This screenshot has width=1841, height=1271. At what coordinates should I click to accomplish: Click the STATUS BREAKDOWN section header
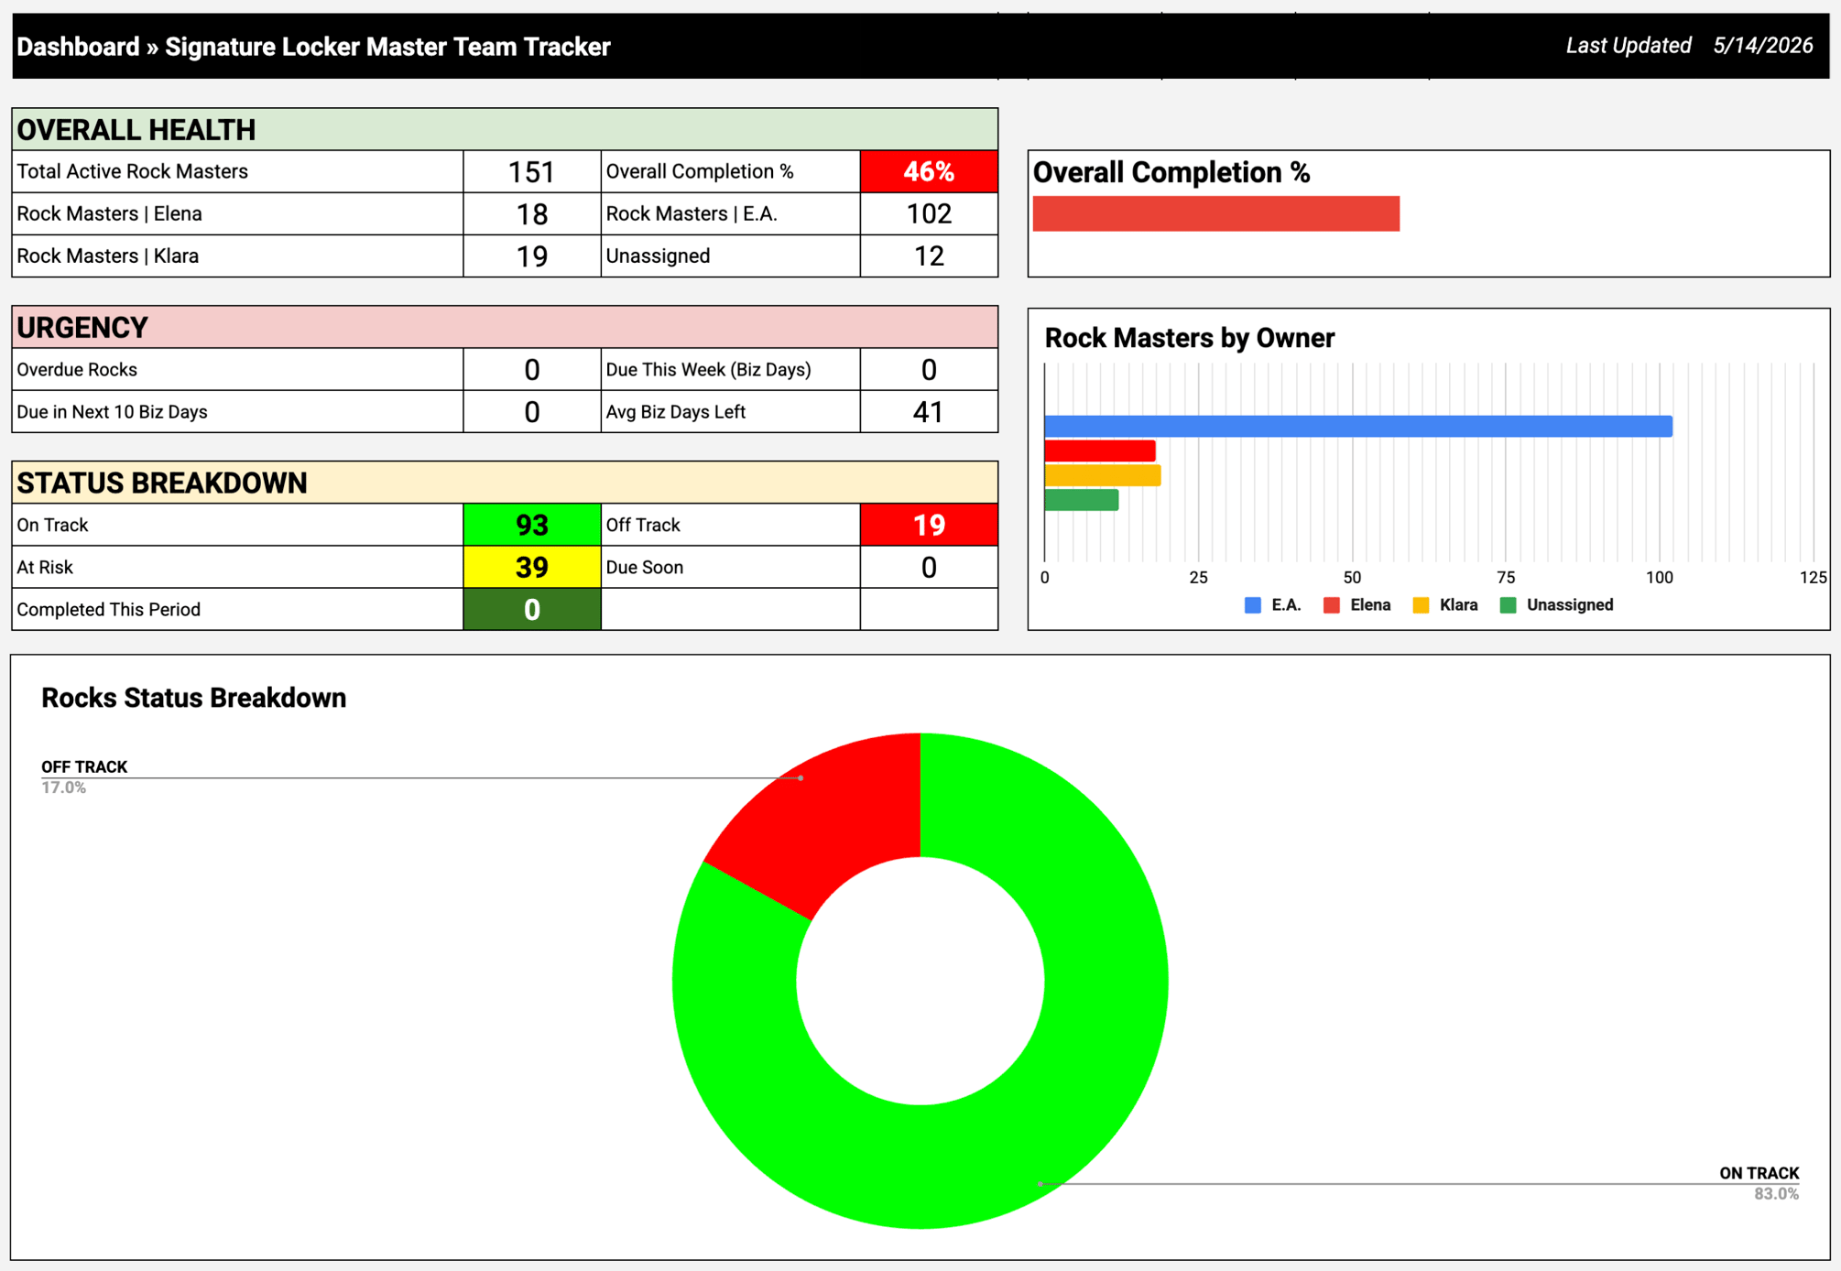click(505, 483)
